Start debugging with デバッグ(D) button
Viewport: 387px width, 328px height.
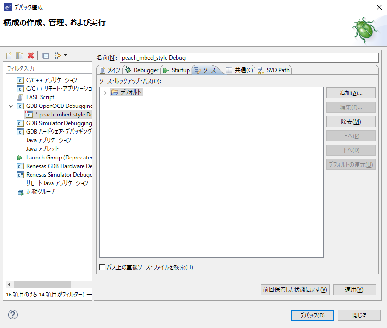click(312, 315)
